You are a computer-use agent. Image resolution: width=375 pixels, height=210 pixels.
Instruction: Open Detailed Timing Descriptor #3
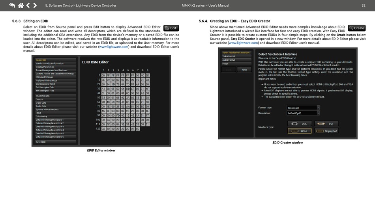[56, 127]
